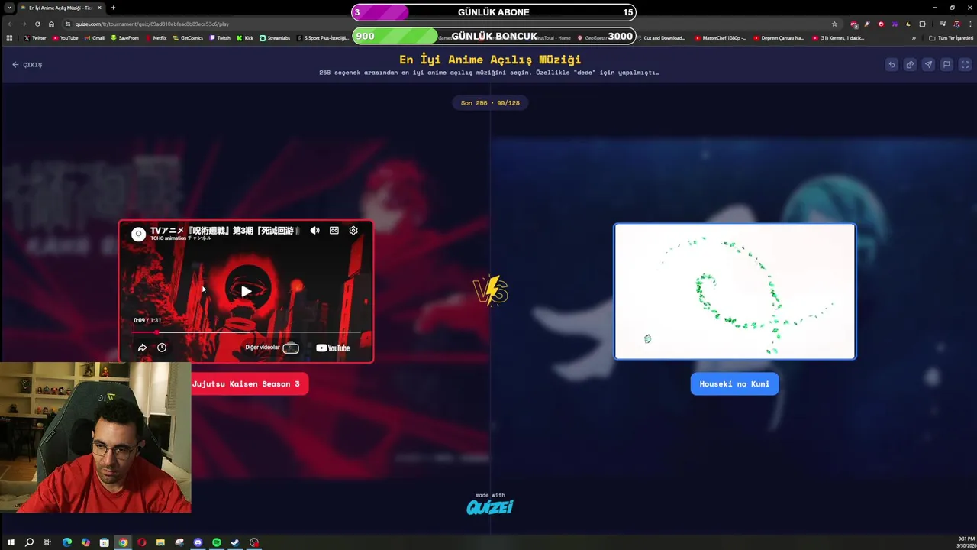977x550 pixels.
Task: Click YouTube share arrow icon
Action: pyautogui.click(x=142, y=348)
